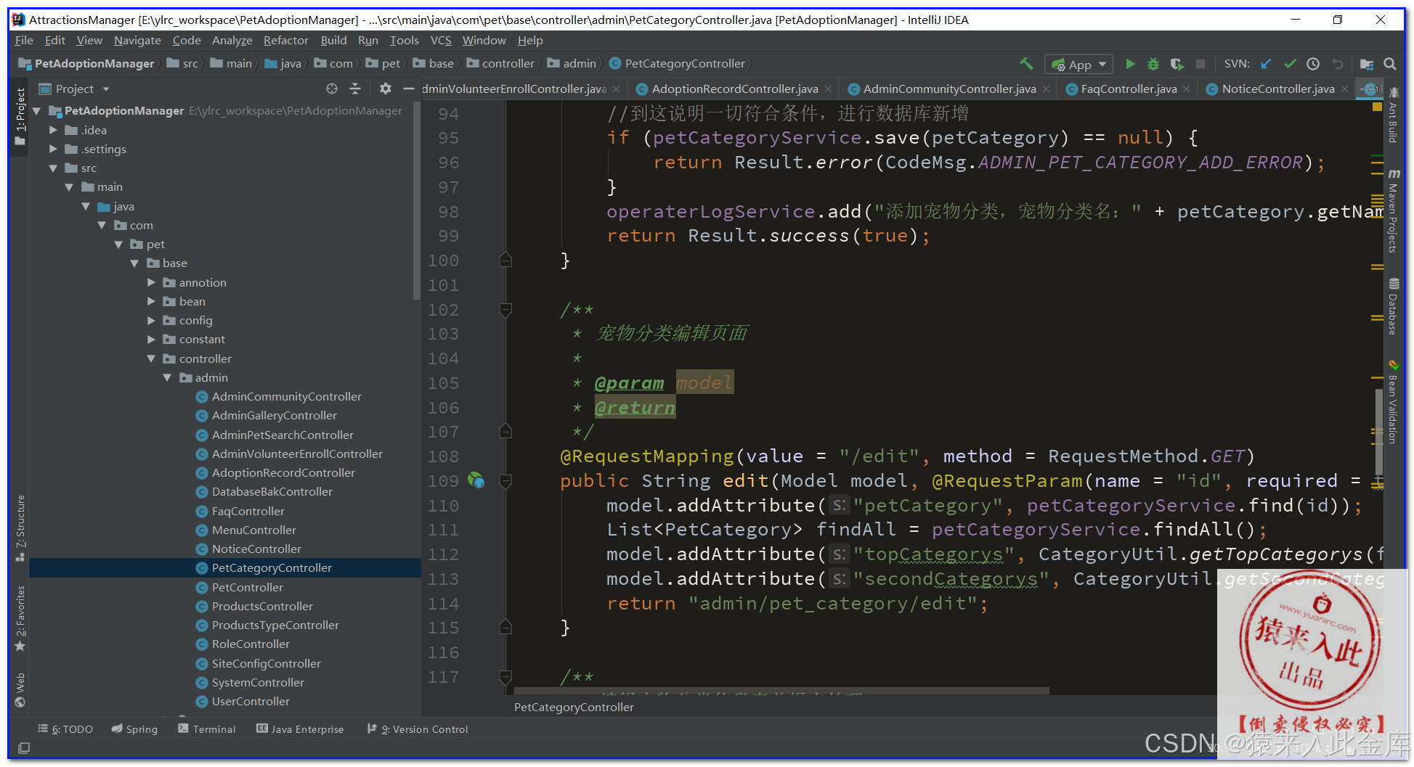This screenshot has height=767, width=1414.
Task: Run App with coverage using the shield icon
Action: coord(1177,64)
